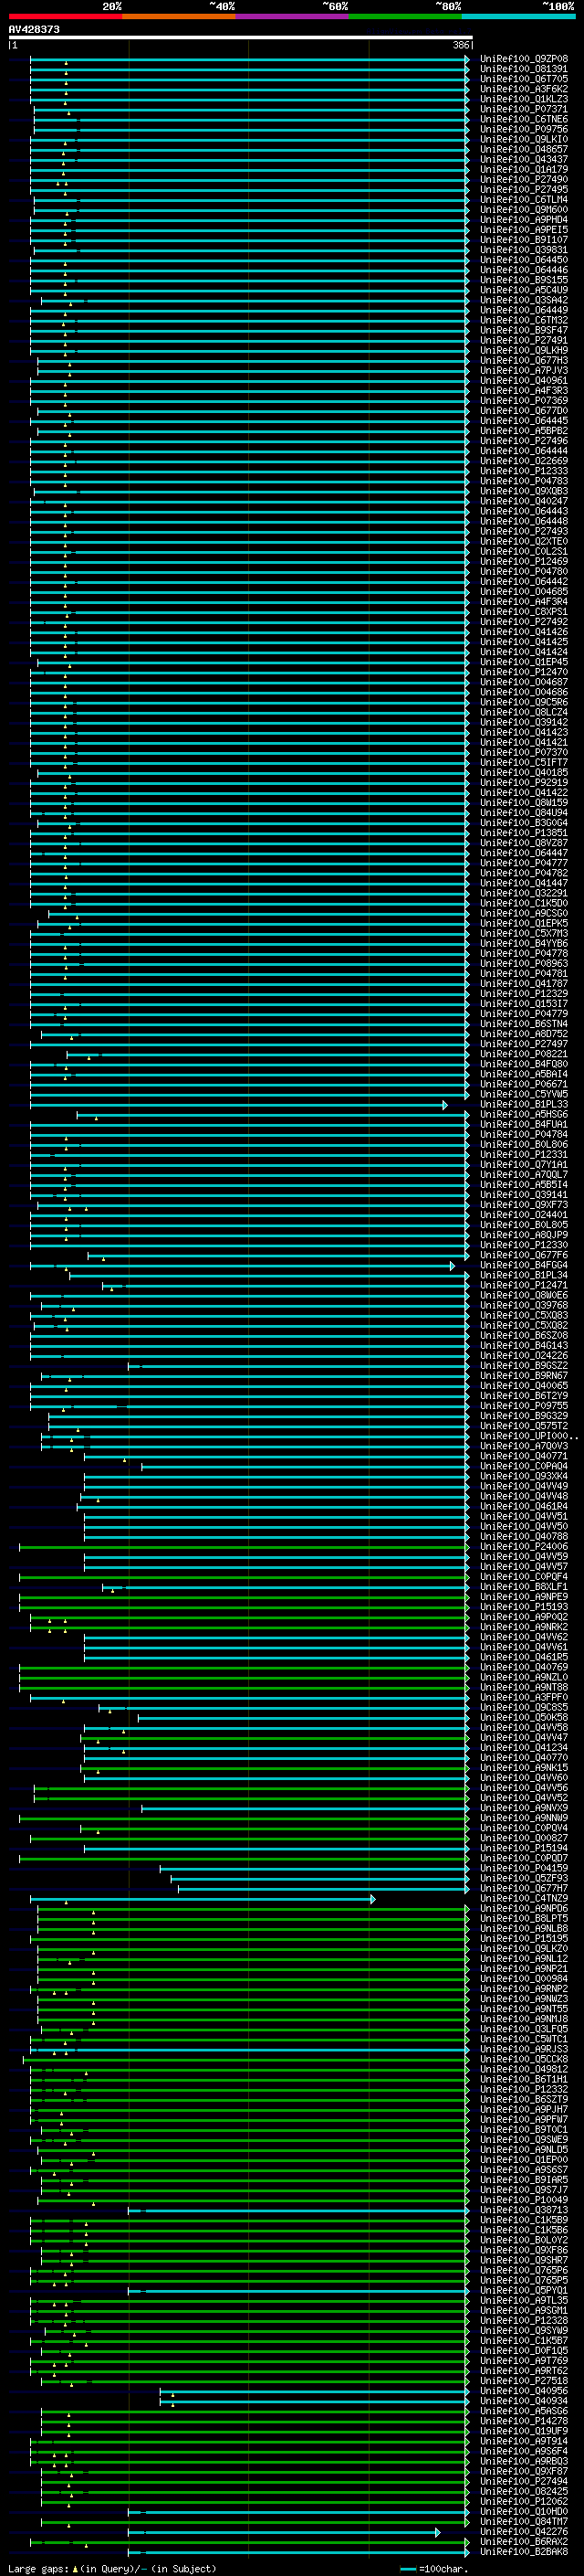Click the orange ~40% identity legend bar

179,16
